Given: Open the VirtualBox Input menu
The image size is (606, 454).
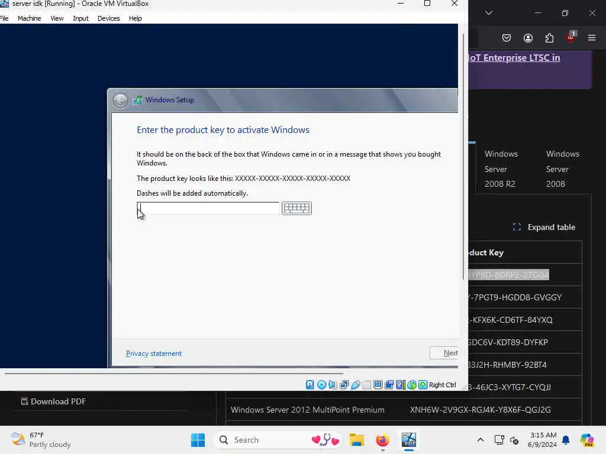Looking at the screenshot, I should point(80,18).
